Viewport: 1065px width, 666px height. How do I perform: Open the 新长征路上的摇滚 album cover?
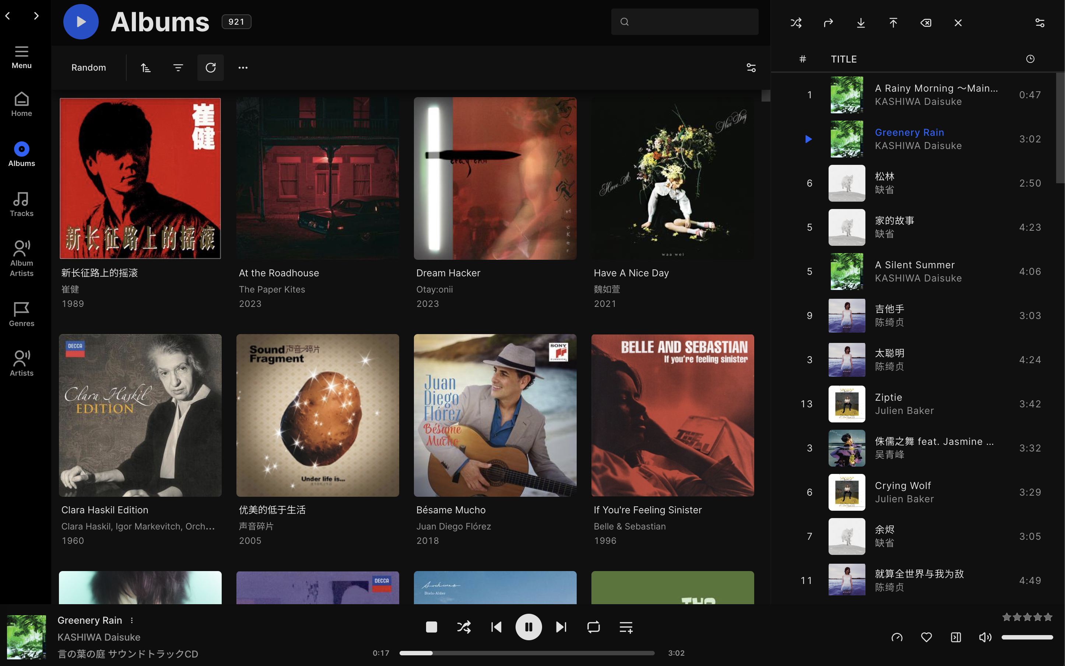pyautogui.click(x=140, y=178)
